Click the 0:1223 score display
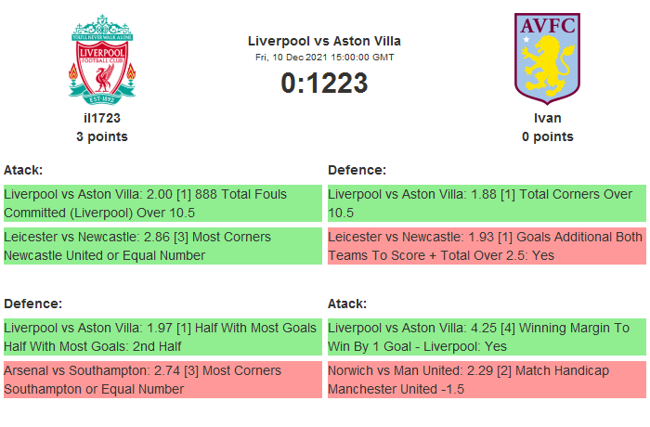 coord(324,84)
